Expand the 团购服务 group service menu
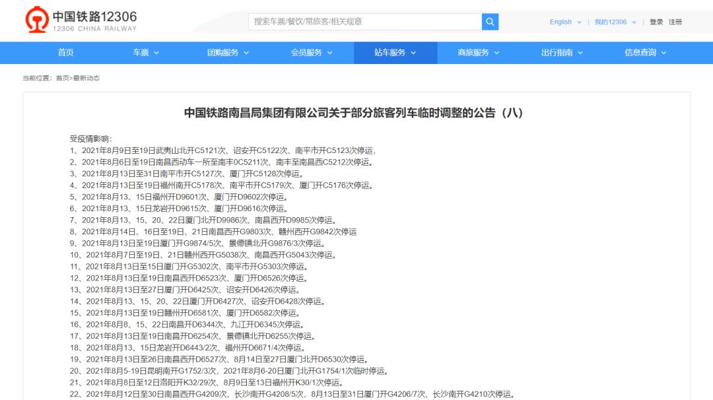The height and width of the screenshot is (400, 713). (x=228, y=53)
